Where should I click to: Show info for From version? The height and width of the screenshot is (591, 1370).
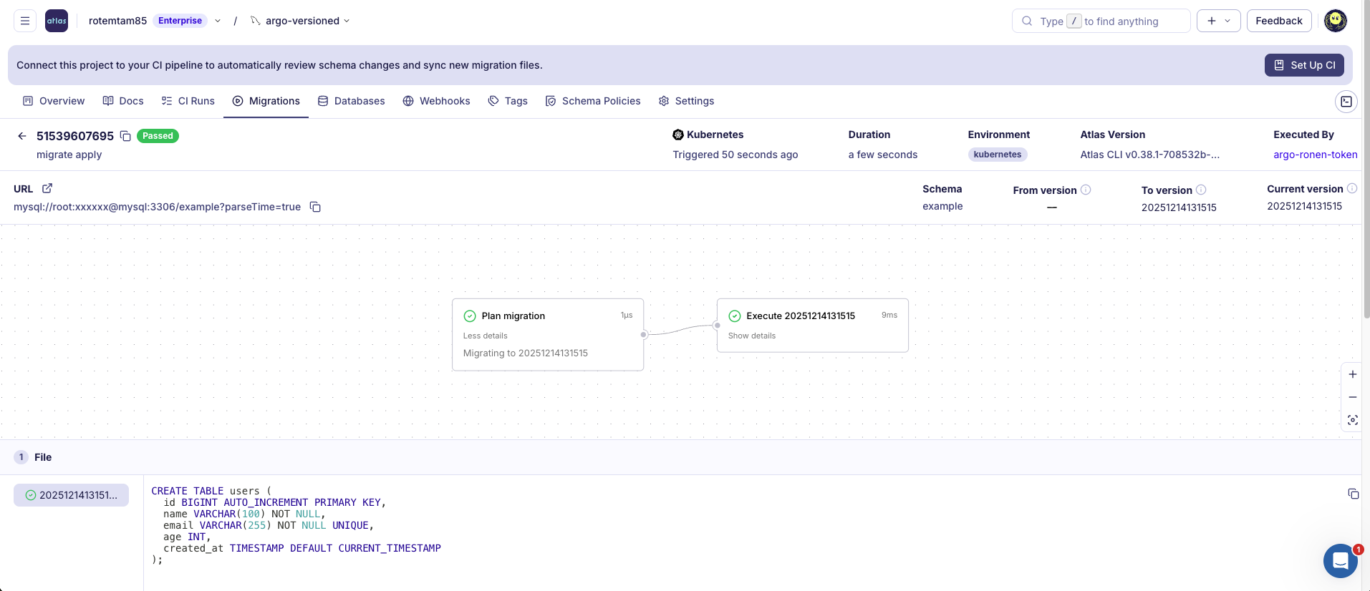tap(1086, 190)
